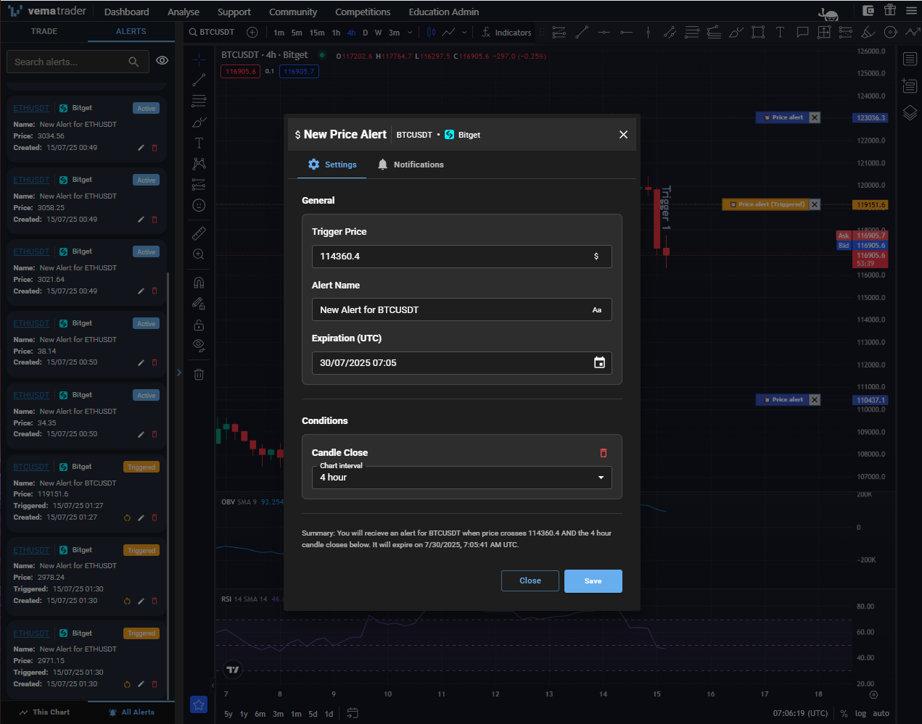Select the ruler measure tool

pyautogui.click(x=199, y=233)
